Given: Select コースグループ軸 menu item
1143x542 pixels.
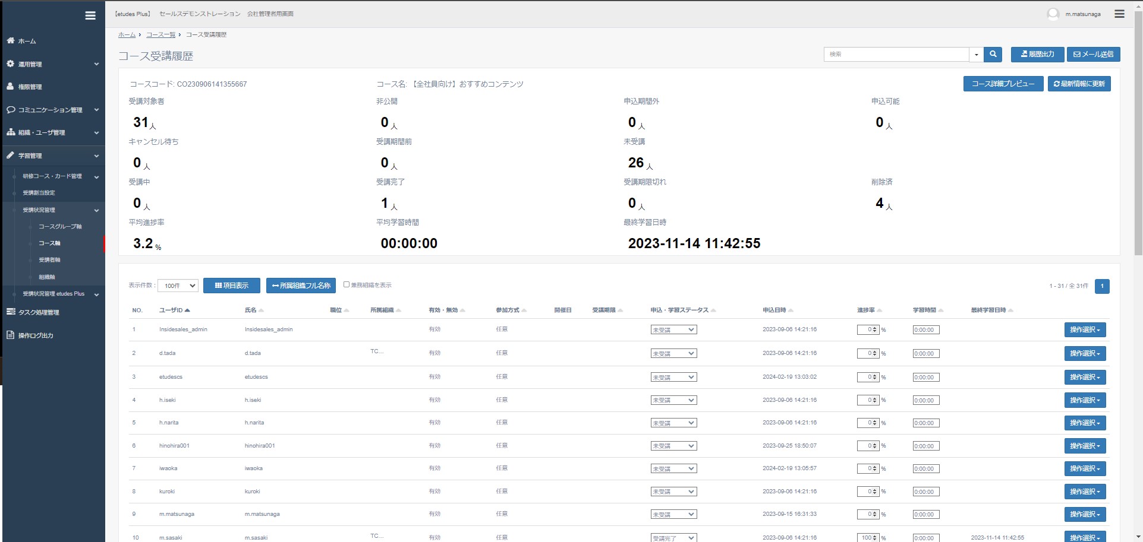Looking at the screenshot, I should [x=60, y=226].
